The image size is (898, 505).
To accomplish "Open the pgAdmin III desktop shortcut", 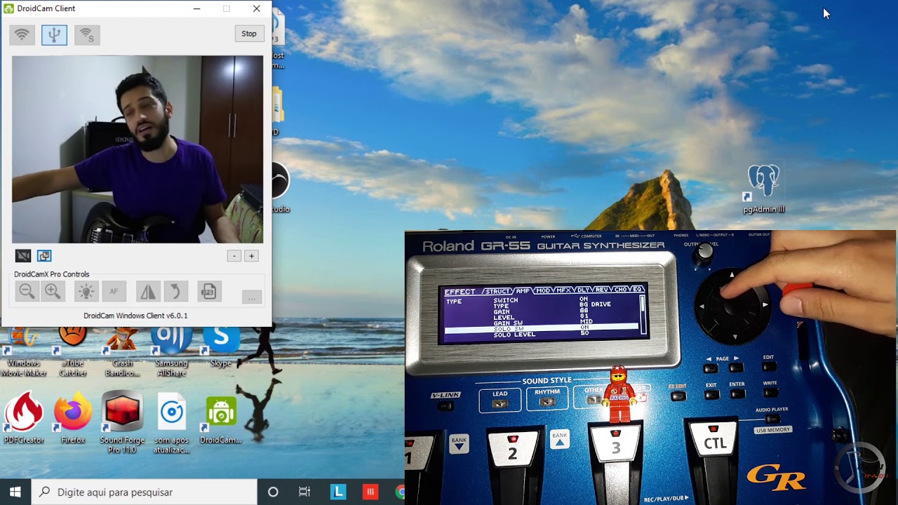I will [x=763, y=189].
